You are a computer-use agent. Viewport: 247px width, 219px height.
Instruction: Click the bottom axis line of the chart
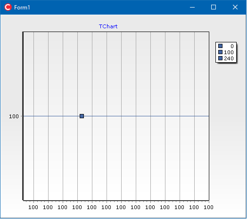pos(116,201)
